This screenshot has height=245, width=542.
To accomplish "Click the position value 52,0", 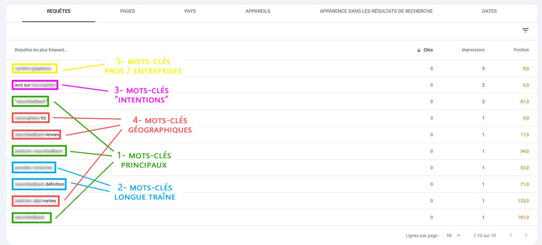I will 523,168.
